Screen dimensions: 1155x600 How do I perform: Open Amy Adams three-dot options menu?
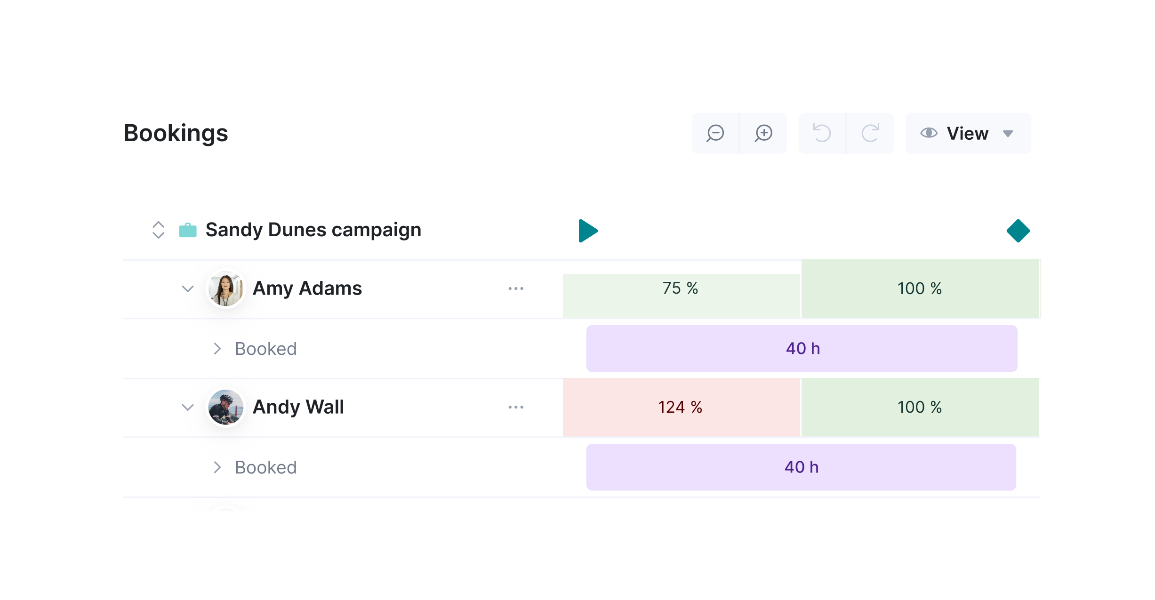tap(516, 288)
